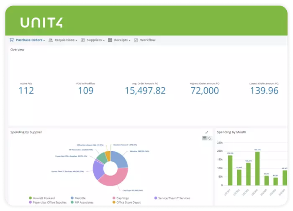
Task: Click the dropdown caret beside Requisitions
Action: [x=76, y=41]
